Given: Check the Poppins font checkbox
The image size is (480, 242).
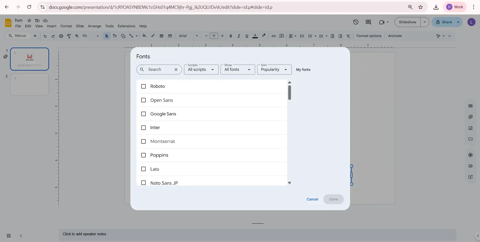Looking at the screenshot, I should tap(143, 155).
